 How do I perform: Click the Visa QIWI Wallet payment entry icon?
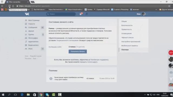(51, 78)
